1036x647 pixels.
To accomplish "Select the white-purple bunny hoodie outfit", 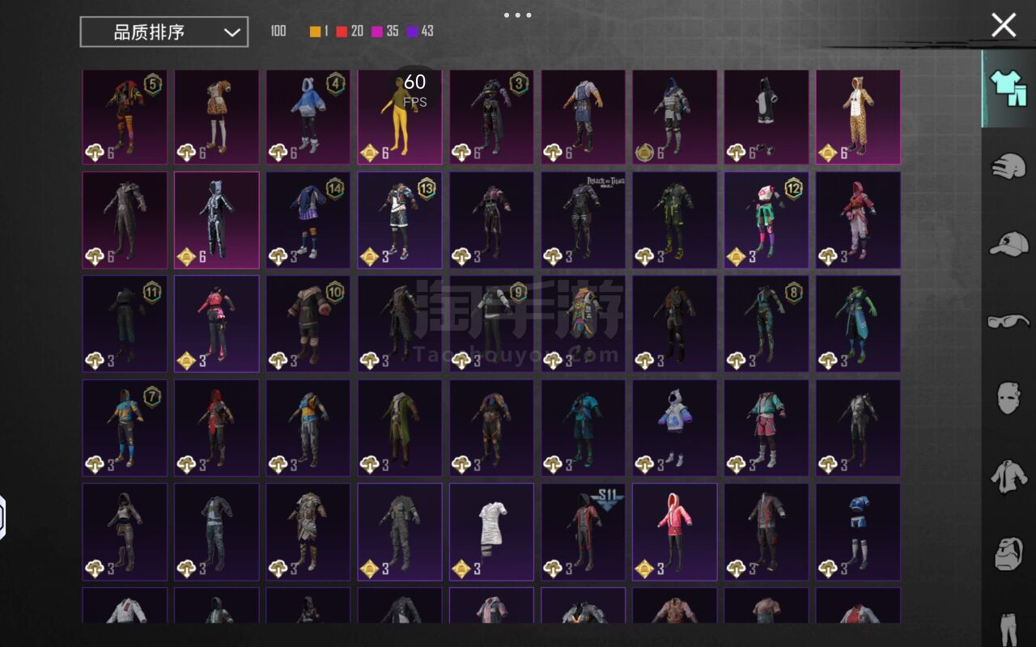I will [x=675, y=428].
